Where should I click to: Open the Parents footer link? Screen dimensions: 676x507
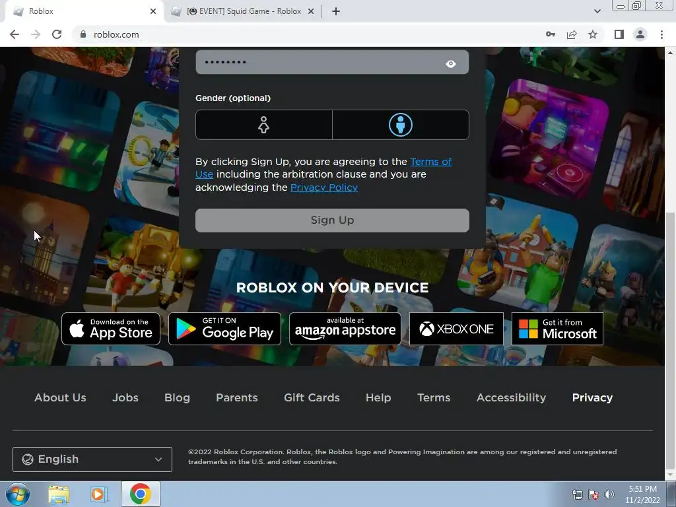237,397
